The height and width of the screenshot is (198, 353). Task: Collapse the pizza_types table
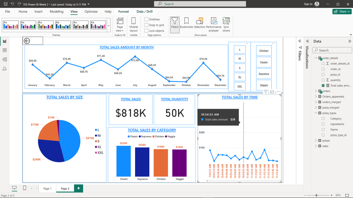pos(316,113)
